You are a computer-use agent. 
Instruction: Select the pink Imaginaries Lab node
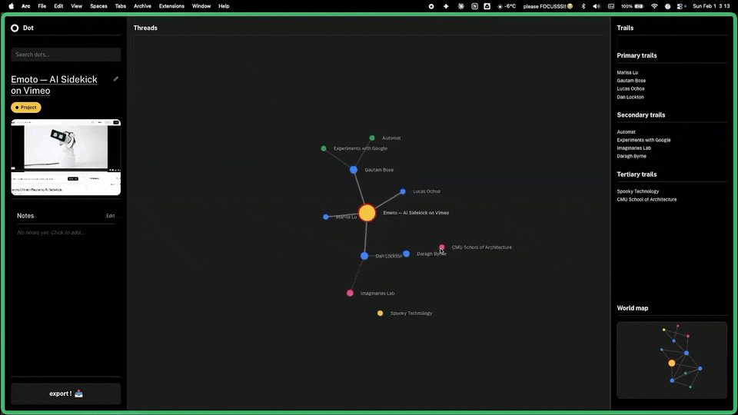point(350,293)
